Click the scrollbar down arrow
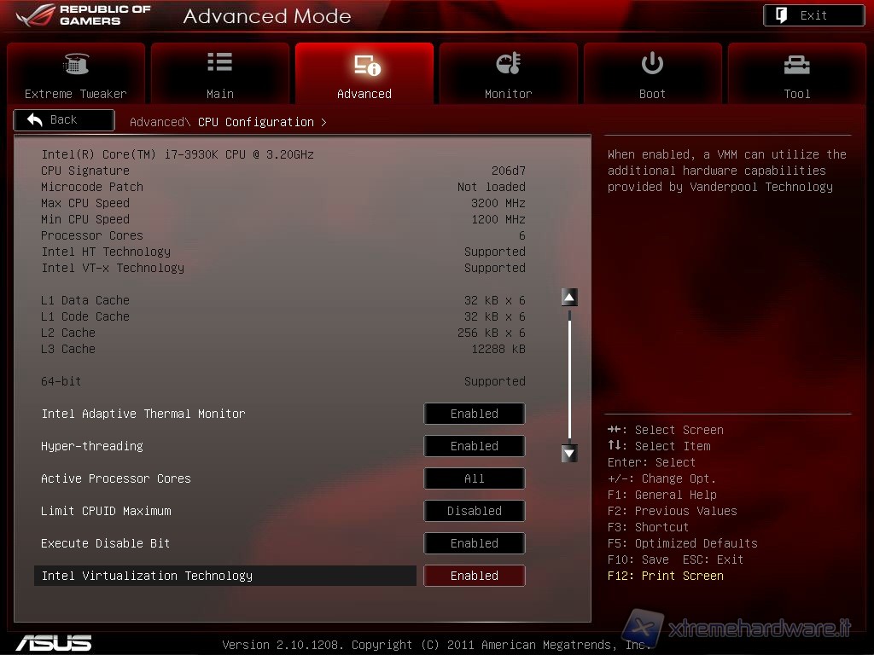 [x=569, y=453]
